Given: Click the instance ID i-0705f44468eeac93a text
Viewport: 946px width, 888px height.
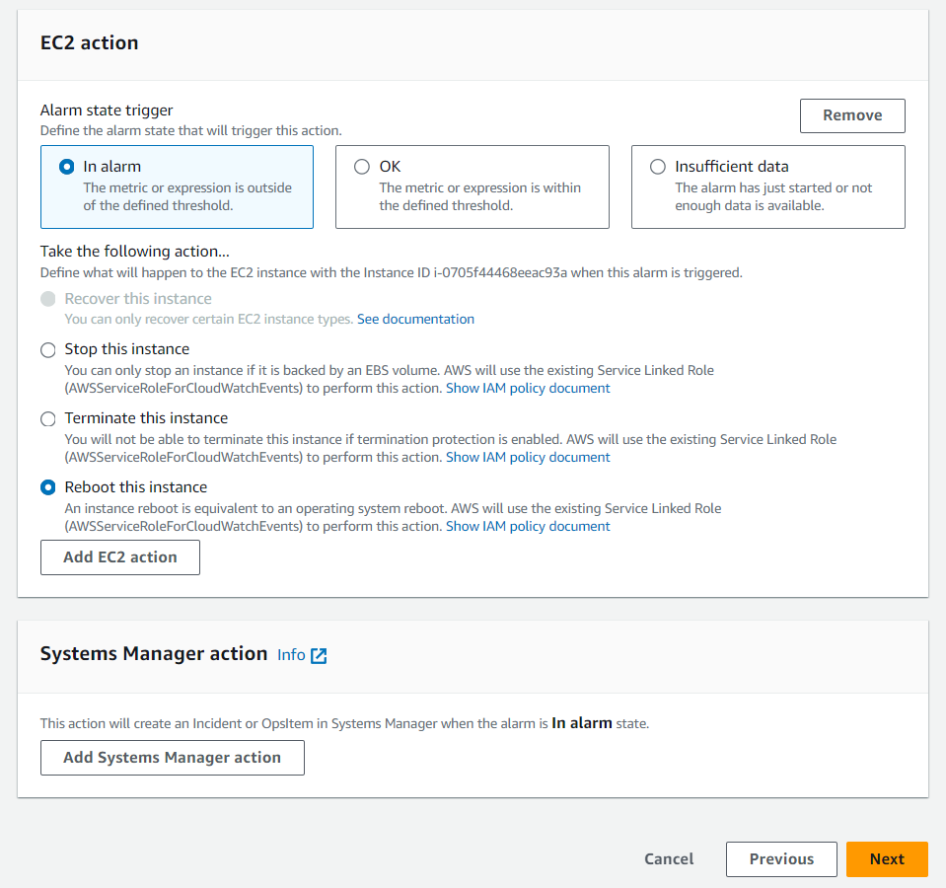Looking at the screenshot, I should pos(499,272).
